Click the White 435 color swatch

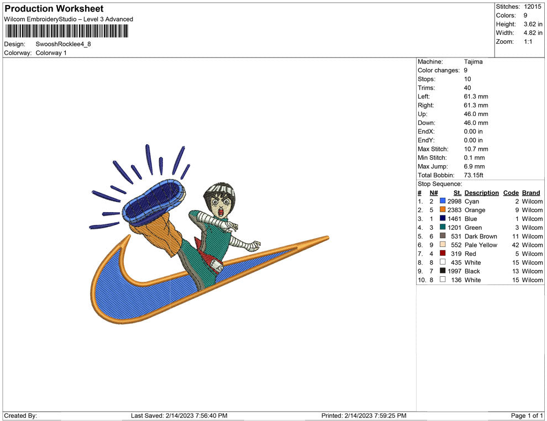pos(443,262)
